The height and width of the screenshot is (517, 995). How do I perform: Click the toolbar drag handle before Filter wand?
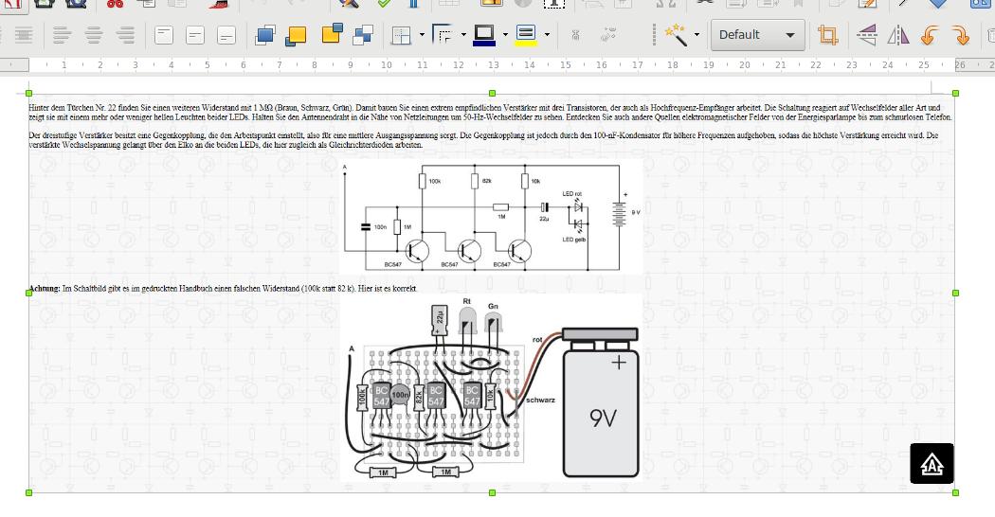(x=654, y=35)
